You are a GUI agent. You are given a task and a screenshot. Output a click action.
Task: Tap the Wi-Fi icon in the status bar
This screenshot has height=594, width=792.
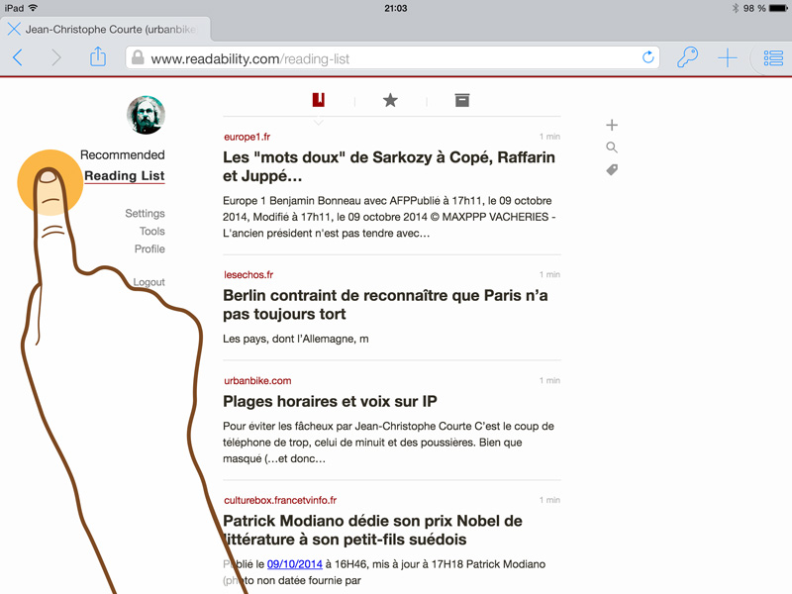coord(34,8)
